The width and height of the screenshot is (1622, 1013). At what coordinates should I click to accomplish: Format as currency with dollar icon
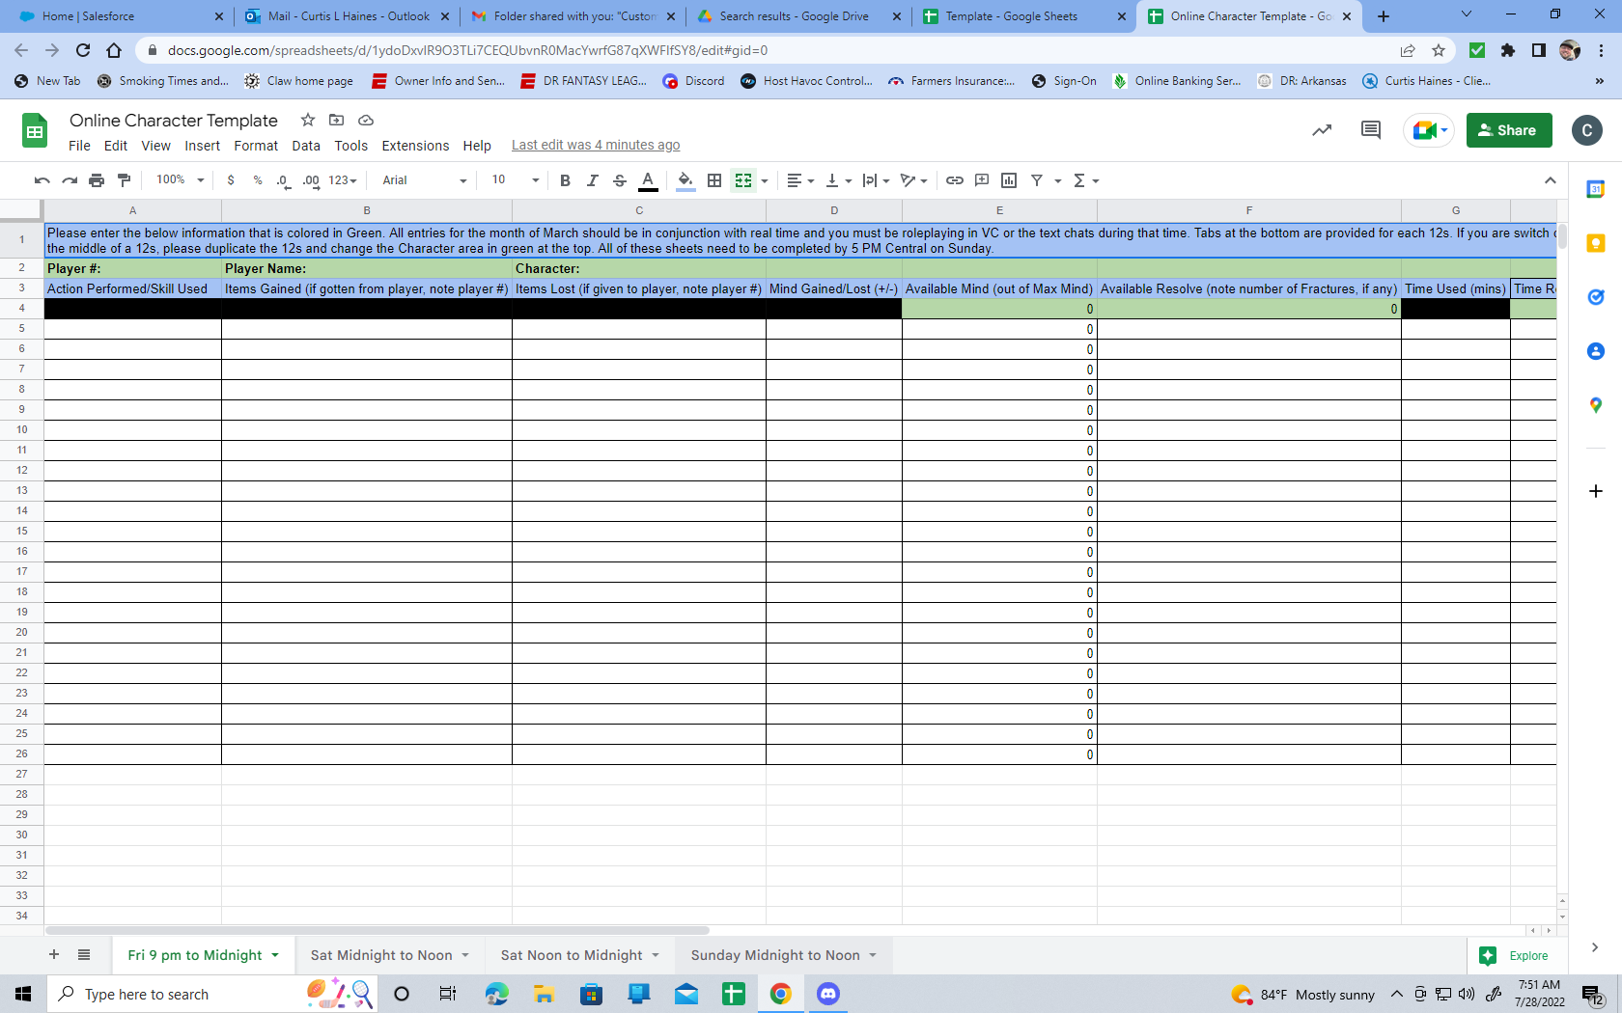231,180
